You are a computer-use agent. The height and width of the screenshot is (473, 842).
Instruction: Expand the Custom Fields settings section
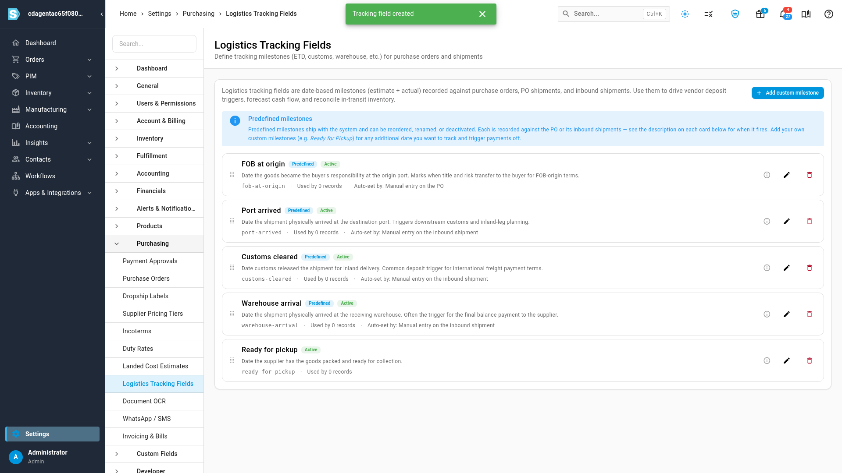click(x=154, y=454)
